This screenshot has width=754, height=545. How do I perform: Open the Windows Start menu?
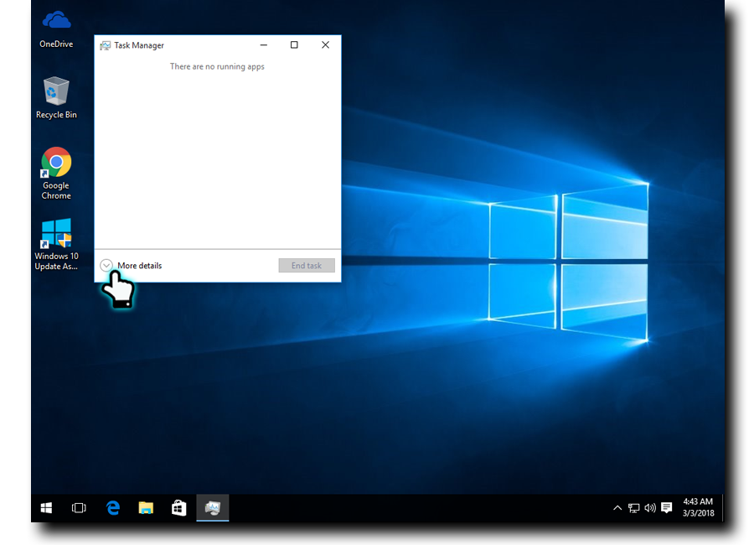point(46,508)
